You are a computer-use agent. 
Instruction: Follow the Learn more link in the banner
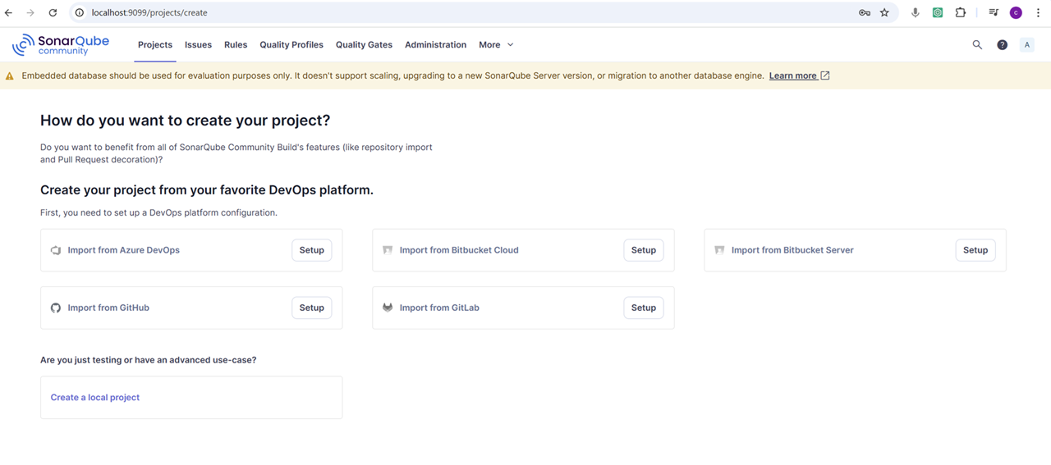(x=793, y=75)
